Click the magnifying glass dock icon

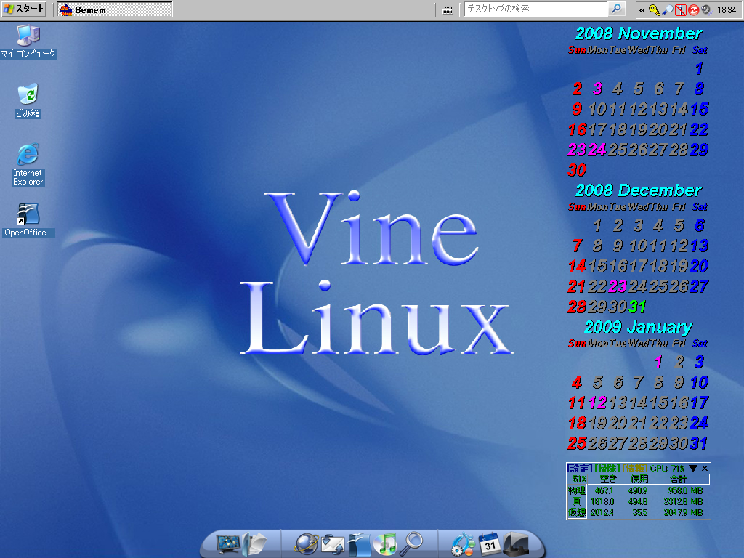[411, 543]
